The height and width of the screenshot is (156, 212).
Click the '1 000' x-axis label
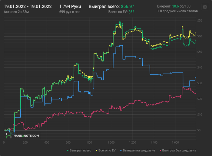point(111,142)
